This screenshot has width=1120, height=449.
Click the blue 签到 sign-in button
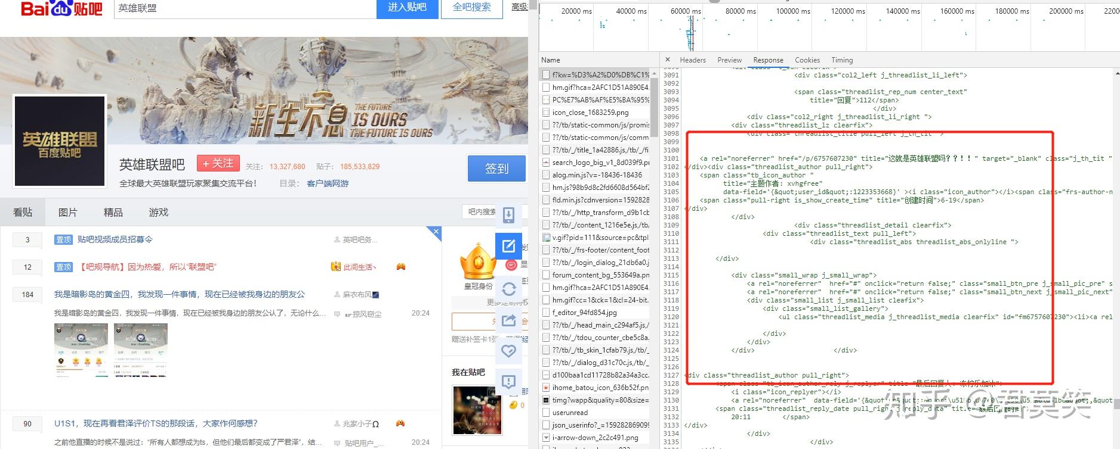pos(496,169)
